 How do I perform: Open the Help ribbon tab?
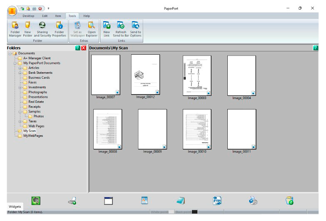87,16
